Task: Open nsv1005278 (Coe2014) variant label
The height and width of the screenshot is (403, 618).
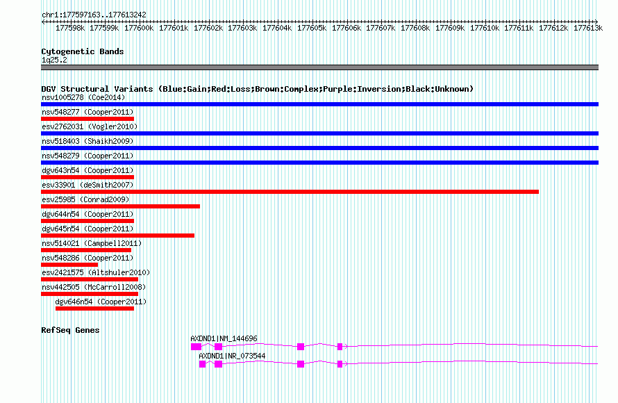Action: tap(83, 97)
